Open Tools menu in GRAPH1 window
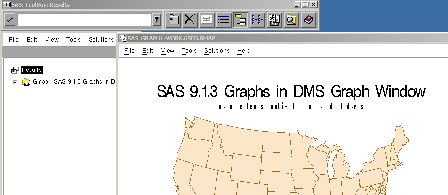Image resolution: width=448 pixels, height=195 pixels. pos(189,51)
